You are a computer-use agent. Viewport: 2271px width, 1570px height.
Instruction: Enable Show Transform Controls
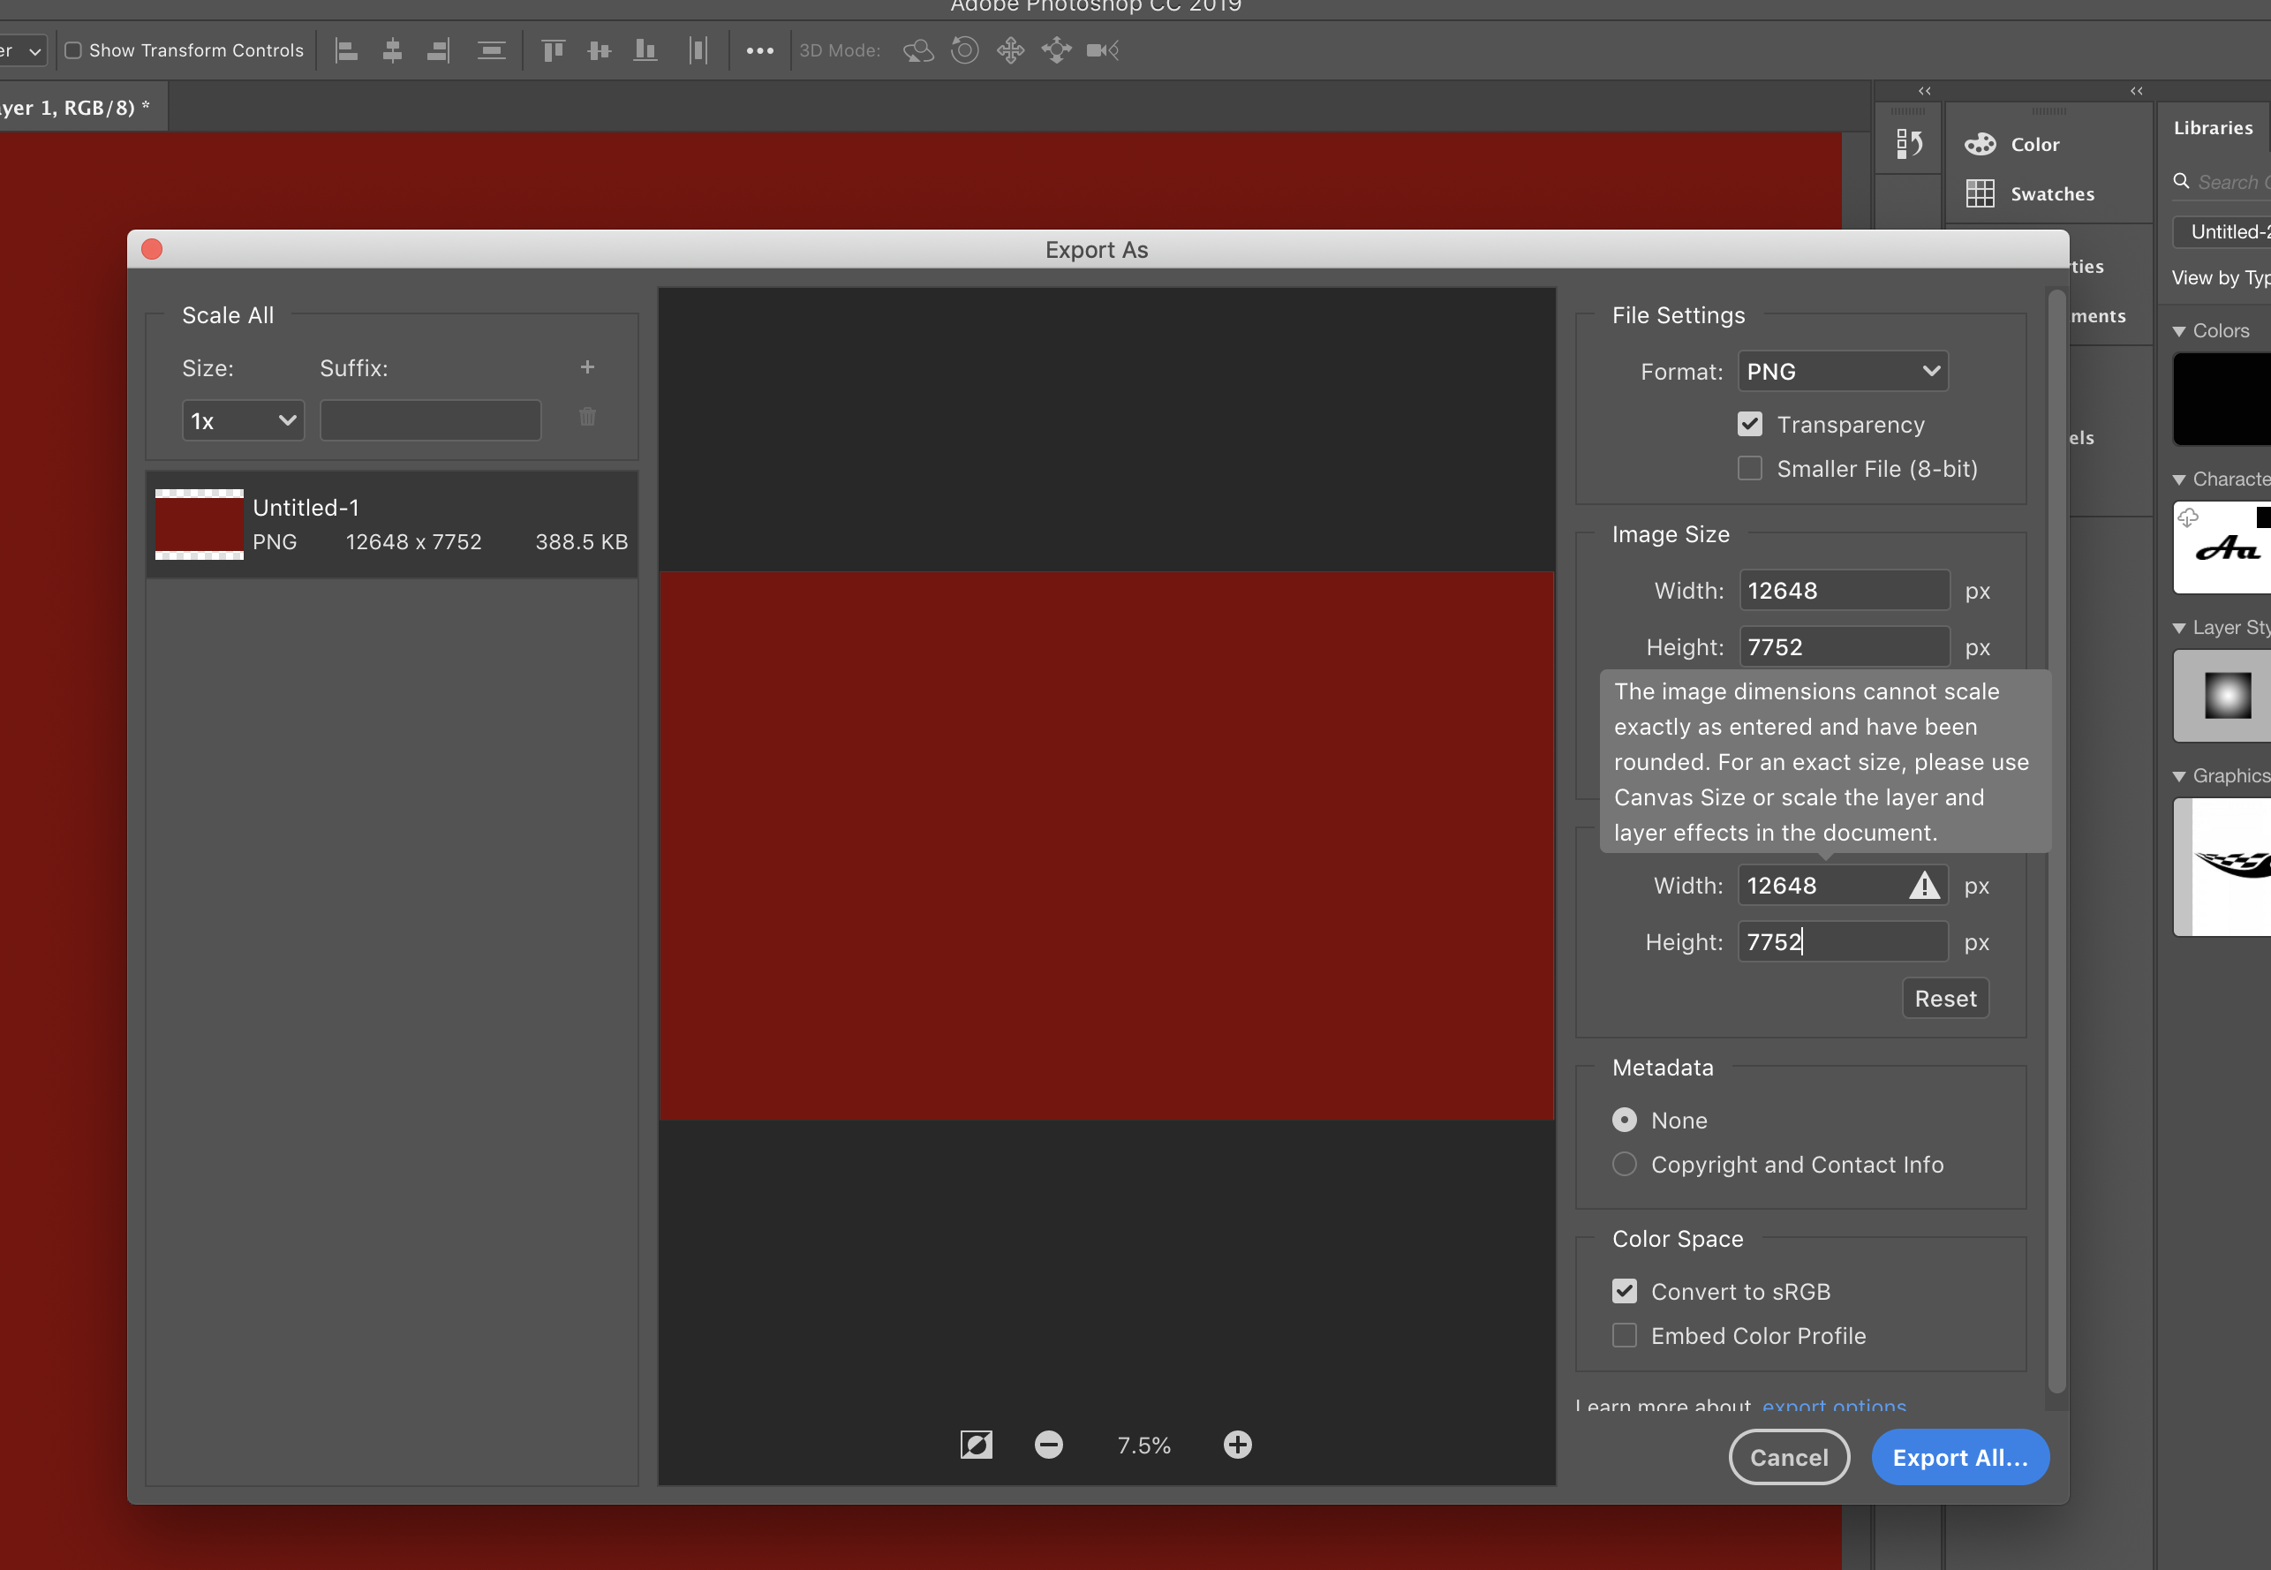(72, 49)
